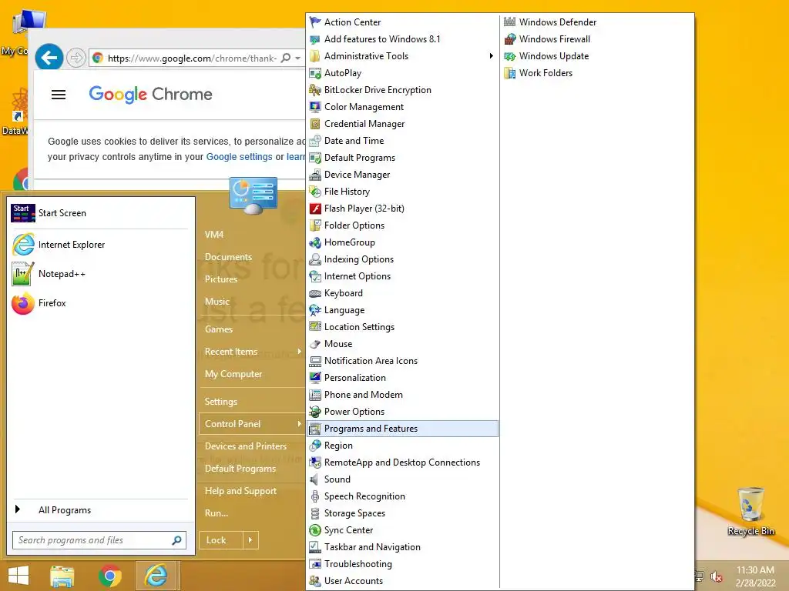
Task: Open Power Options icon
Action: tap(315, 412)
